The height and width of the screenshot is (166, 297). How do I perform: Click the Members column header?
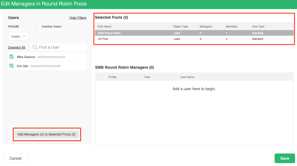[232, 27]
